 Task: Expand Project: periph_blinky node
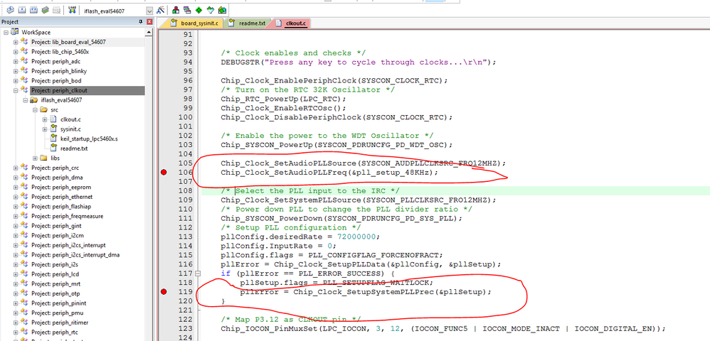[16, 71]
